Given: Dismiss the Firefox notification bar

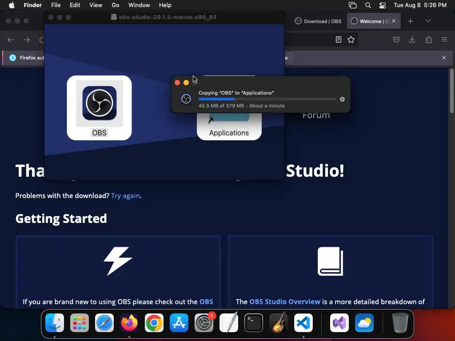Looking at the screenshot, I should tap(444, 58).
